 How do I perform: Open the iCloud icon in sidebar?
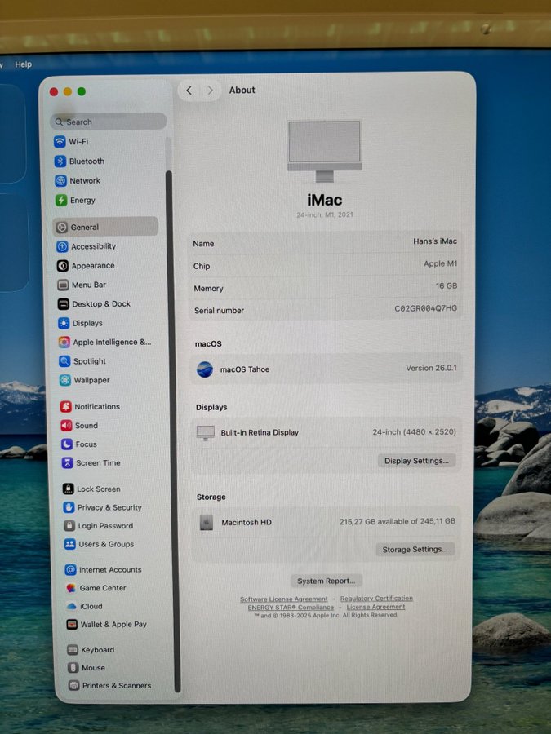point(71,606)
